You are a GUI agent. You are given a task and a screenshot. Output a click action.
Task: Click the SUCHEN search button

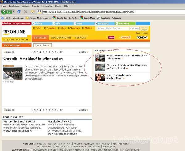[135, 28]
